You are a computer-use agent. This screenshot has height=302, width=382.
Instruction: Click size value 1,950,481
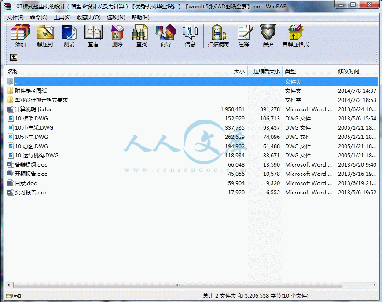coord(232,109)
